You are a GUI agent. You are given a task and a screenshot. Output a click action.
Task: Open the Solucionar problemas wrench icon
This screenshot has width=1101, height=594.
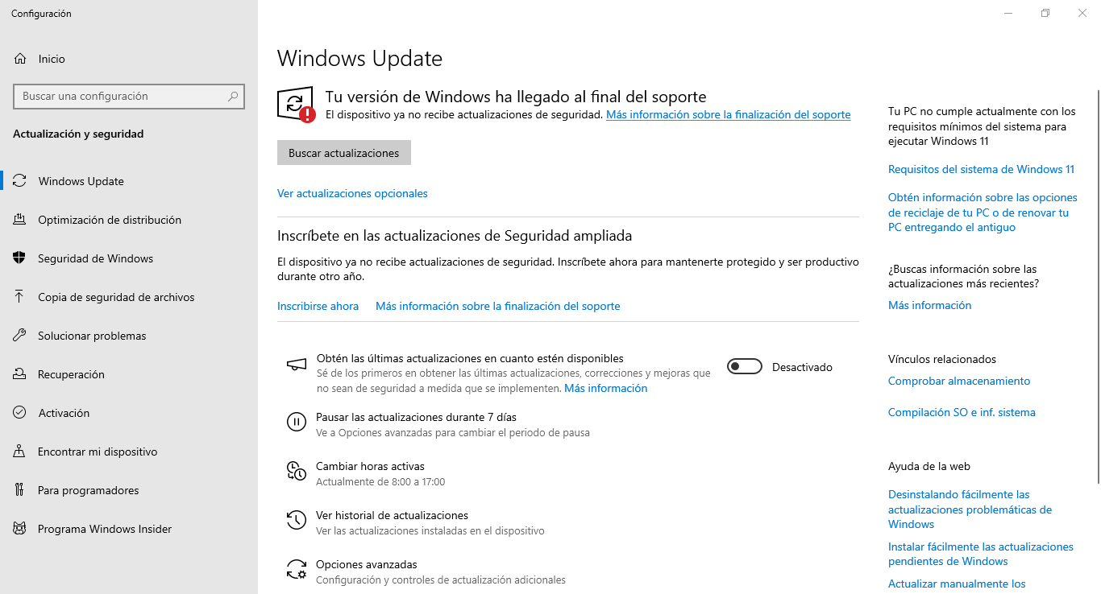click(20, 336)
